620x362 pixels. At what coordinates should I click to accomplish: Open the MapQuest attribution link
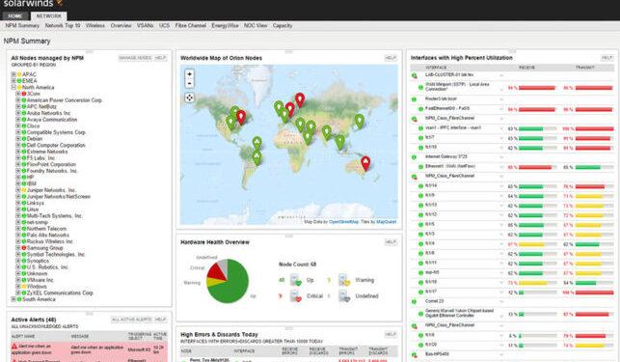(387, 222)
